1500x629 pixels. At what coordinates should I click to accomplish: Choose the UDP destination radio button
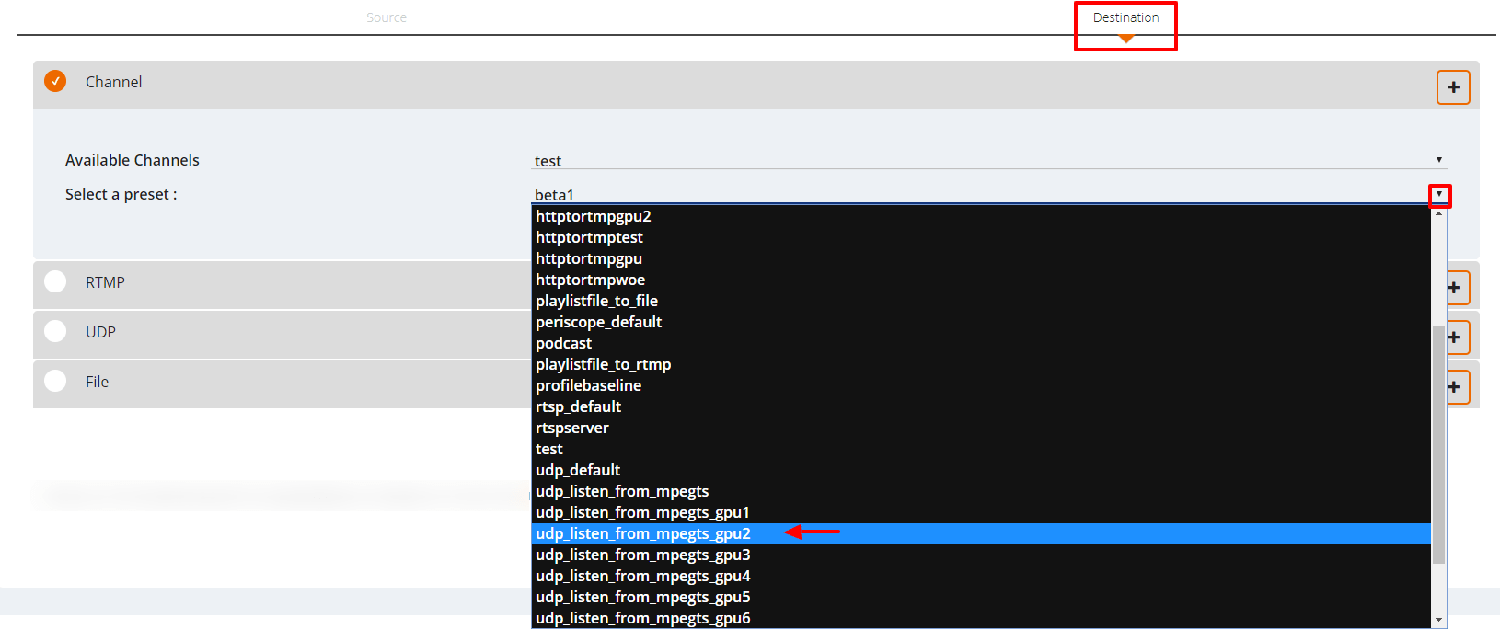pyautogui.click(x=55, y=331)
